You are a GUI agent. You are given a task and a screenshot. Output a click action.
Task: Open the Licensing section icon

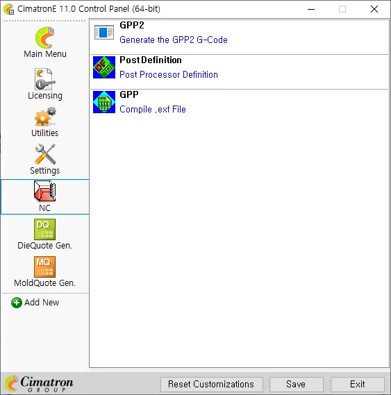pyautogui.click(x=45, y=79)
